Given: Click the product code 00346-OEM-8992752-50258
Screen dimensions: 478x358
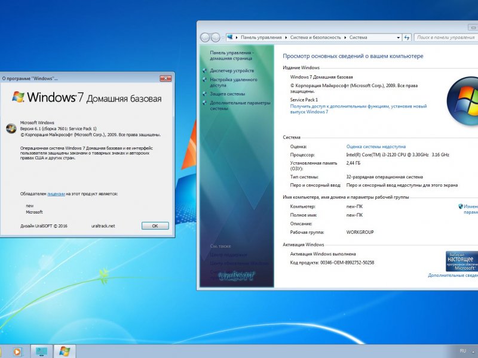Looking at the screenshot, I should click(x=347, y=263).
